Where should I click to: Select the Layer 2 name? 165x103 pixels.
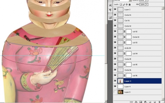click(x=127, y=10)
